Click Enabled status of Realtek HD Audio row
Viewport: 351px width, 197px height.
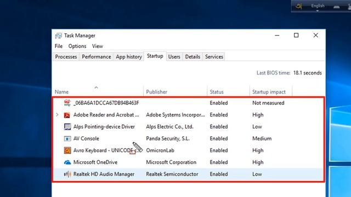219,174
